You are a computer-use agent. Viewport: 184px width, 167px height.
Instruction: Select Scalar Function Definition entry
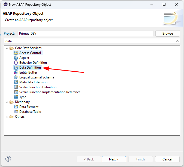click(38, 87)
